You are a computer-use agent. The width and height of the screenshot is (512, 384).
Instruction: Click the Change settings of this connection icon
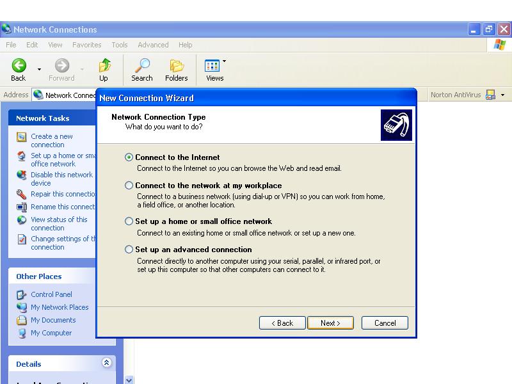(22, 239)
